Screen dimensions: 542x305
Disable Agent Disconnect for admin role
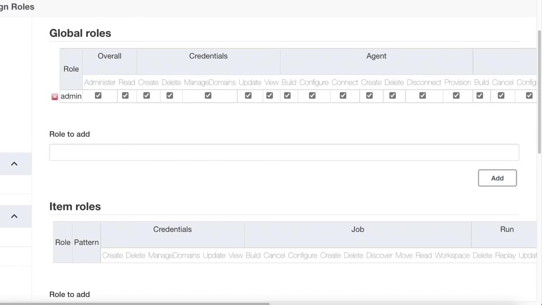(x=423, y=96)
